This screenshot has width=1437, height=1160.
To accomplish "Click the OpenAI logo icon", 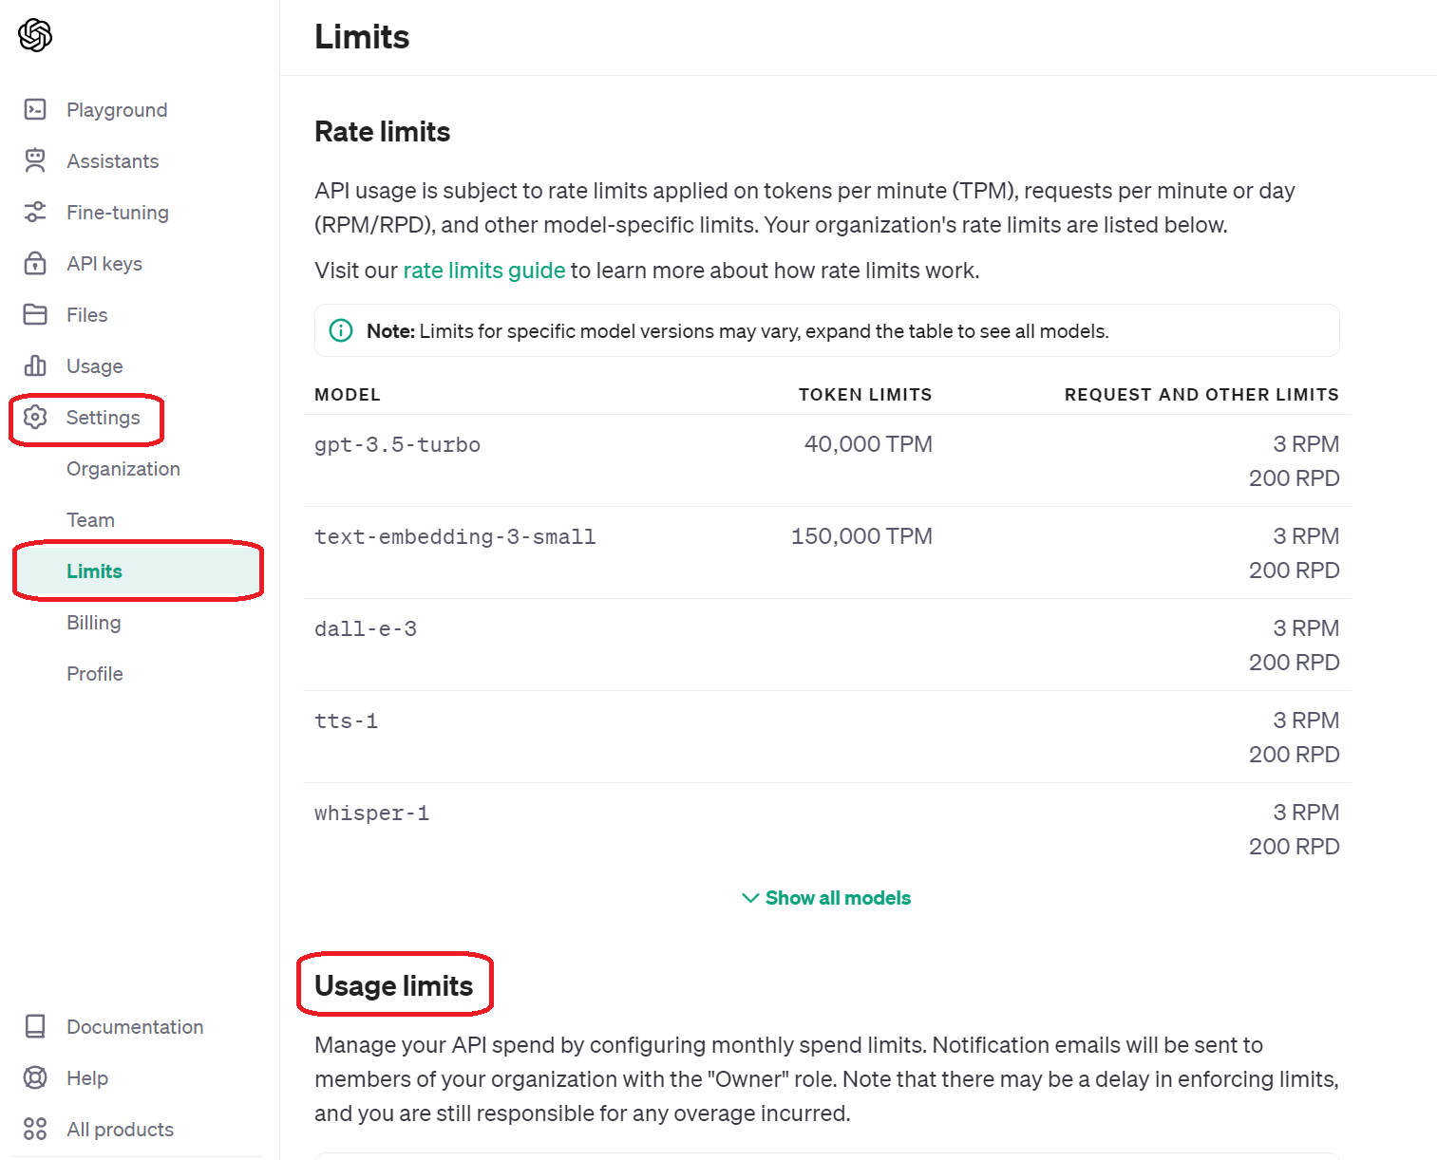I will point(35,35).
